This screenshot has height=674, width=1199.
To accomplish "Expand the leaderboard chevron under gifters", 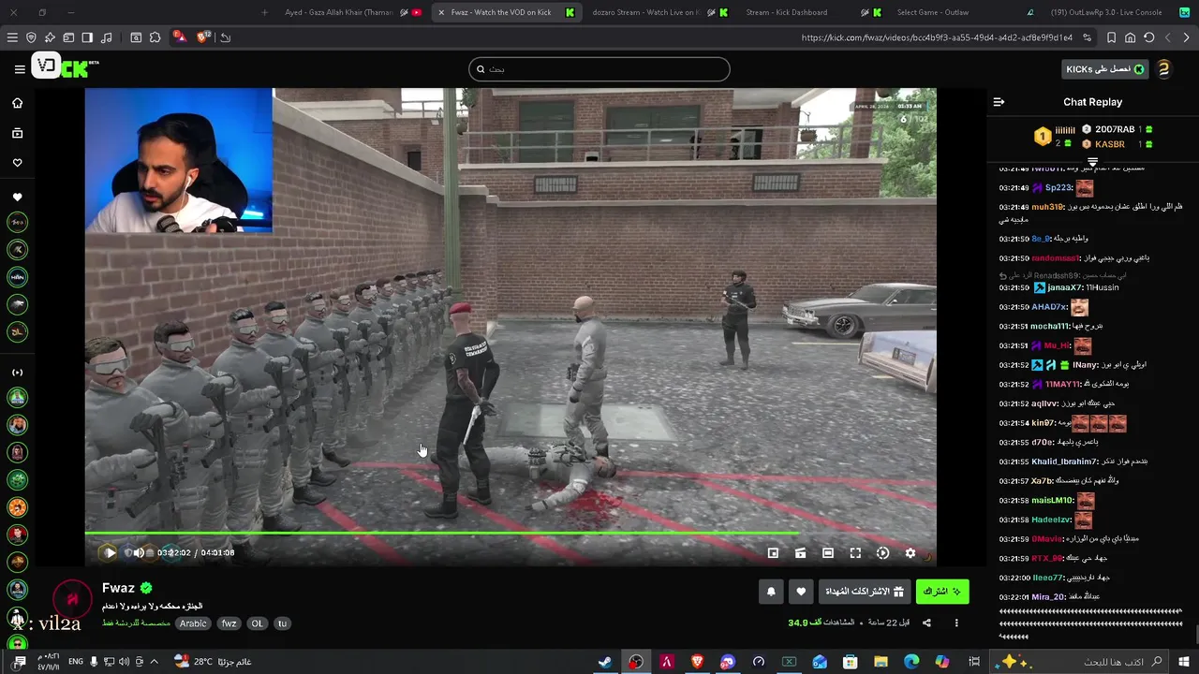I will coord(1092,163).
